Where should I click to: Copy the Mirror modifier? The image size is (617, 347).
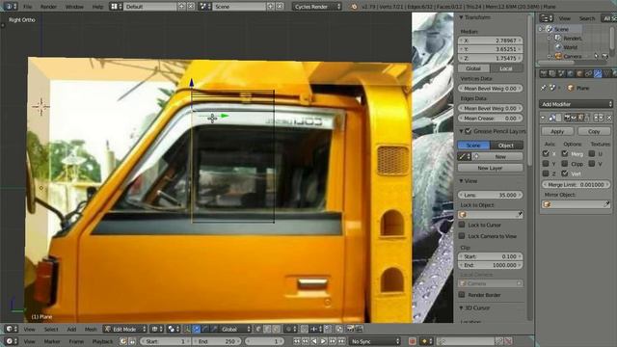coord(594,131)
